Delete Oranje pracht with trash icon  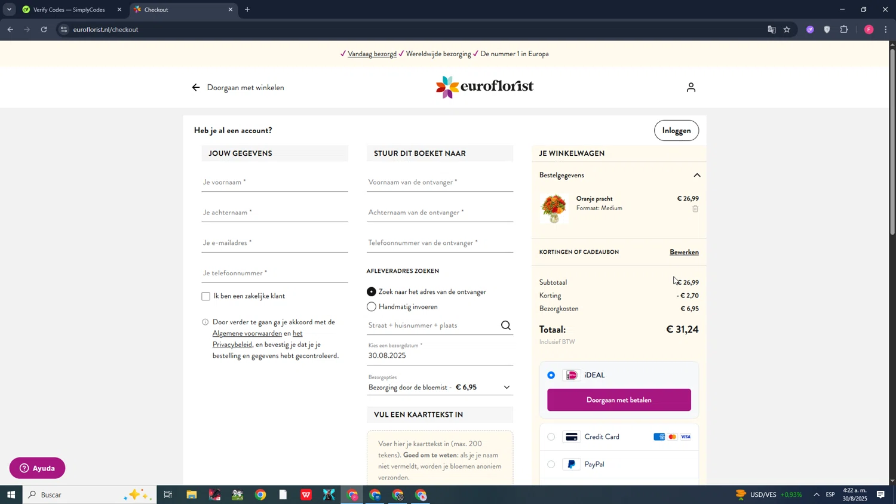click(x=695, y=208)
